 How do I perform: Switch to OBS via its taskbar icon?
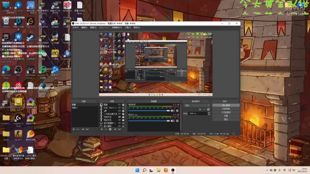[x=173, y=170]
